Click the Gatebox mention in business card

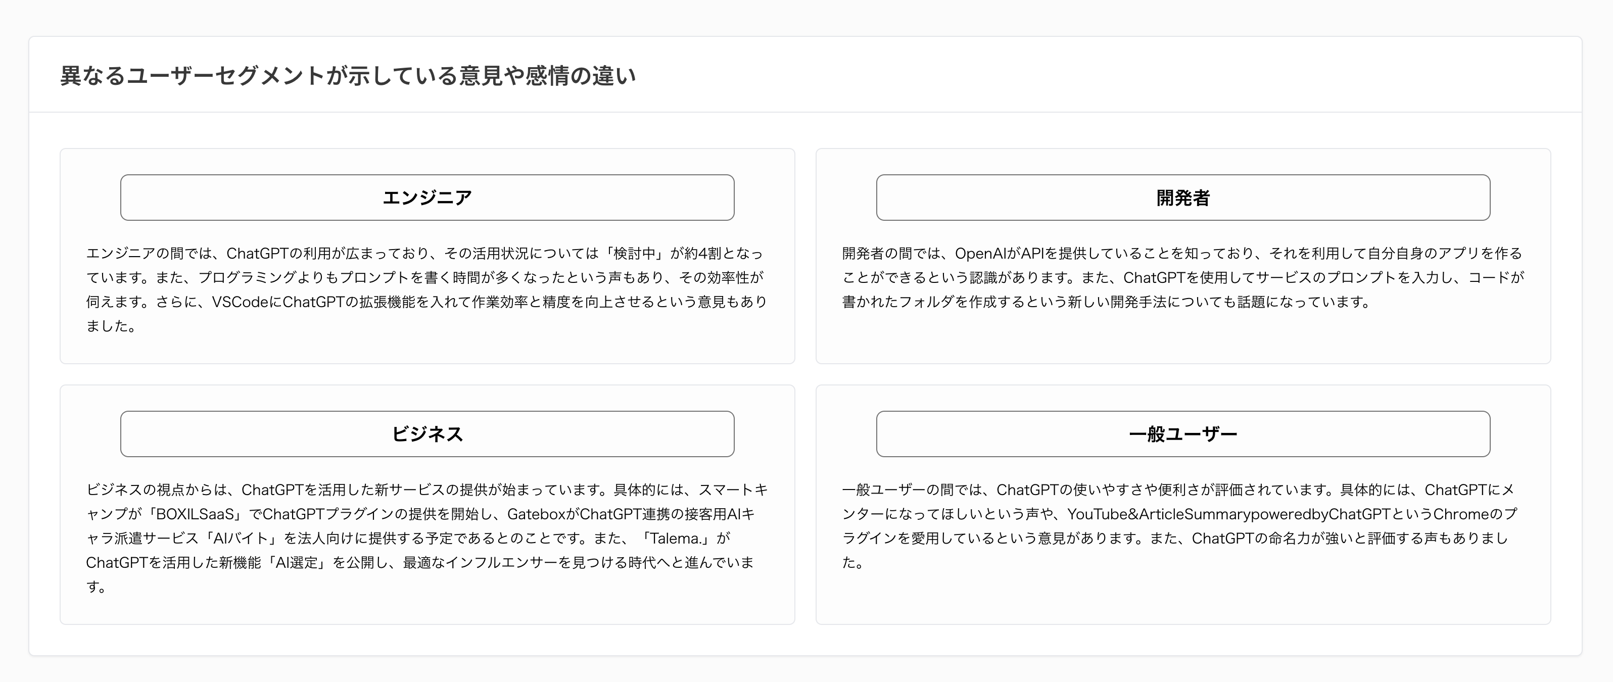tap(536, 514)
